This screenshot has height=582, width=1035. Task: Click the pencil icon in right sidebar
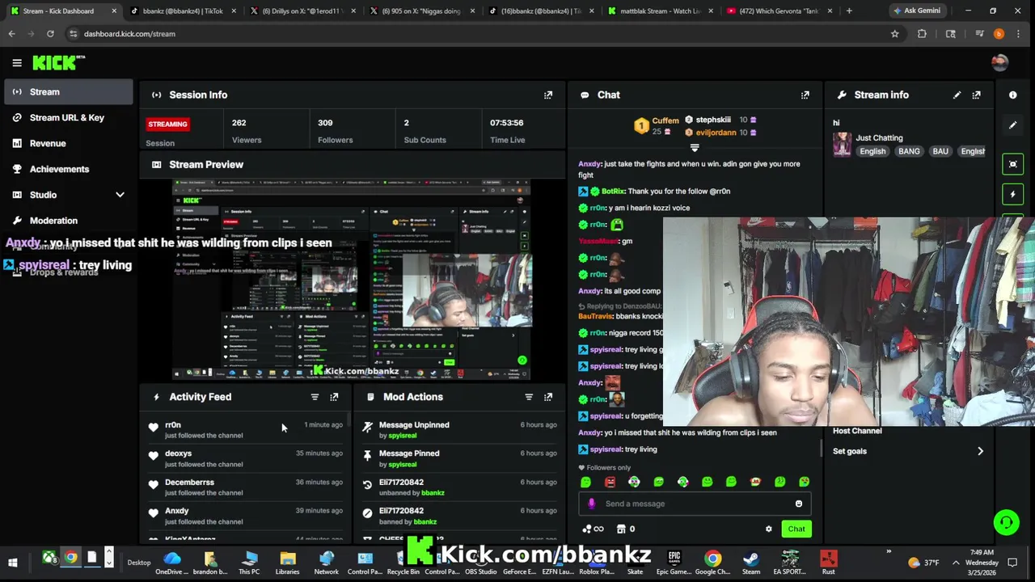(1012, 125)
